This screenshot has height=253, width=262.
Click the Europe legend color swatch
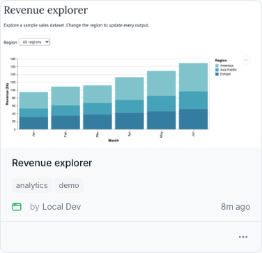click(x=217, y=74)
